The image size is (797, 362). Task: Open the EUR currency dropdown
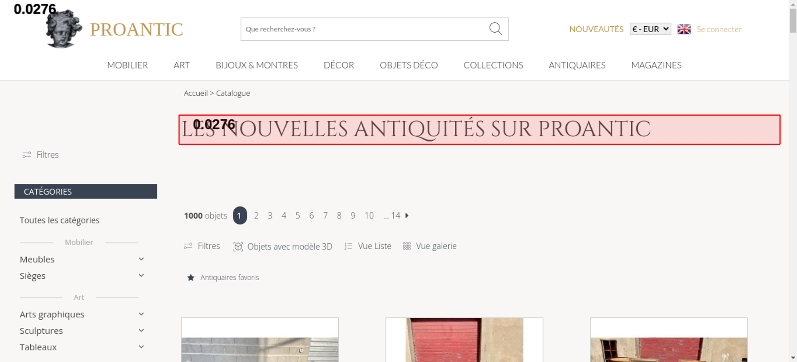pyautogui.click(x=650, y=29)
